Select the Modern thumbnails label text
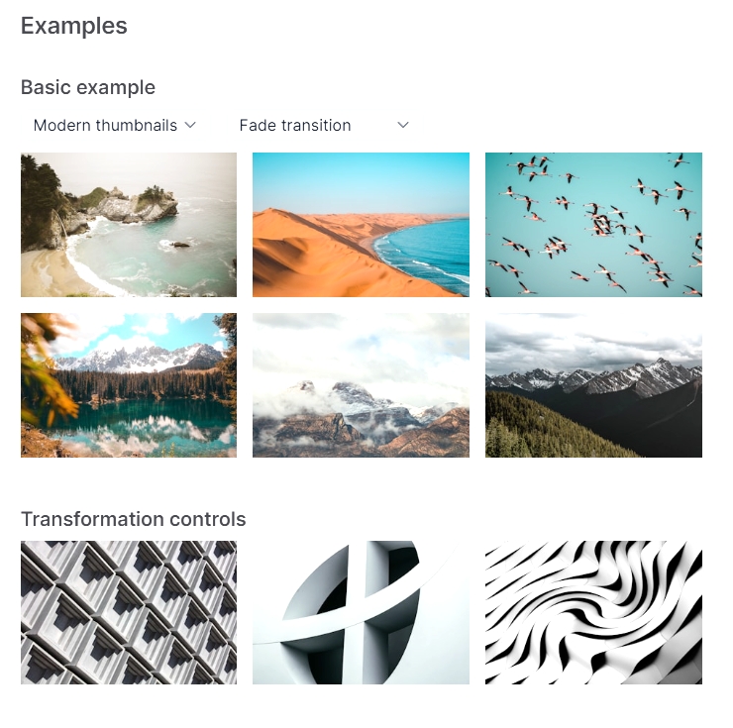This screenshot has width=733, height=728. coord(105,126)
